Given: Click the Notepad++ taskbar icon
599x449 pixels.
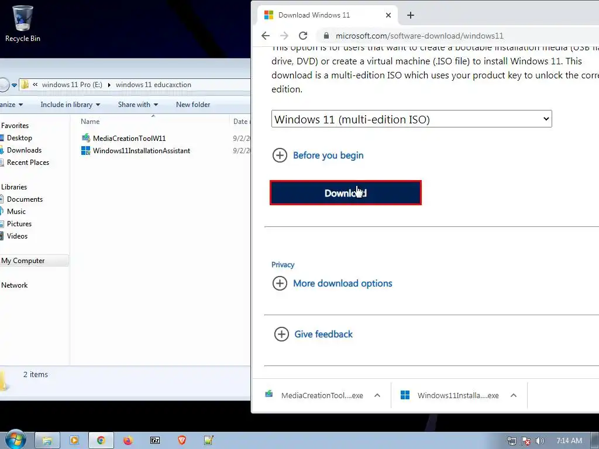Looking at the screenshot, I should pos(209,440).
